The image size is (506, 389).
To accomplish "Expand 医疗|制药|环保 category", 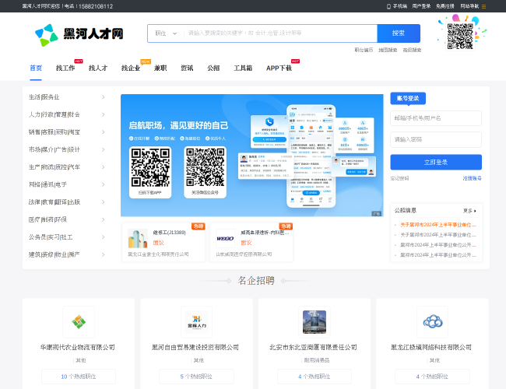I will click(x=67, y=219).
